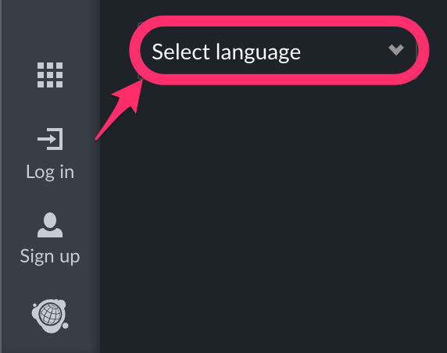Open the globe language icon in sidebar
This screenshot has height=353, width=447.
(50, 316)
